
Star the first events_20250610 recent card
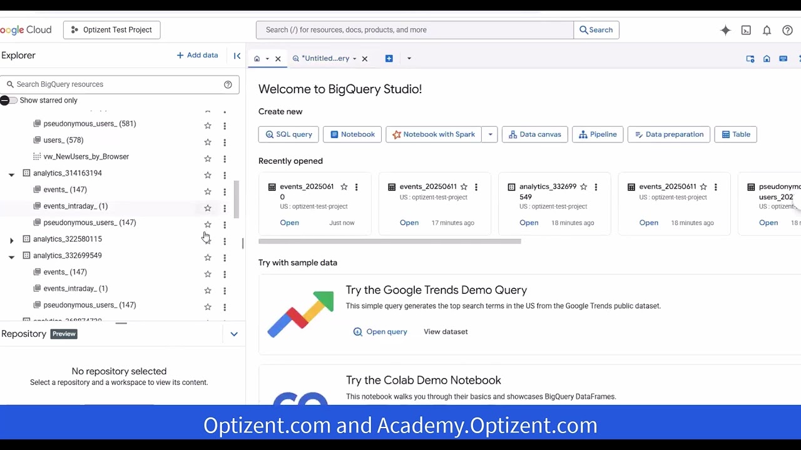click(x=344, y=187)
